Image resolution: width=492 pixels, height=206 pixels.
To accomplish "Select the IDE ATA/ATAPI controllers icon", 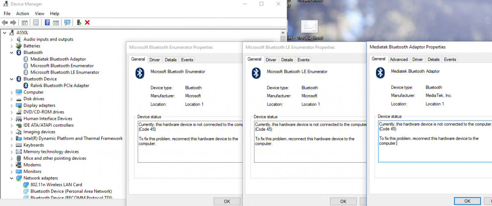I will (x=19, y=125).
